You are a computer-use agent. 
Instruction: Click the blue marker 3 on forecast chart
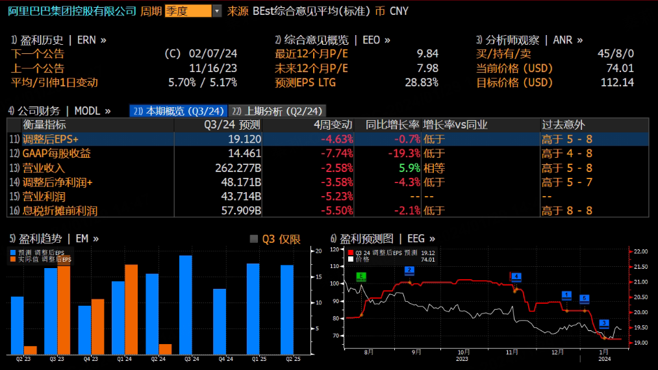point(604,323)
